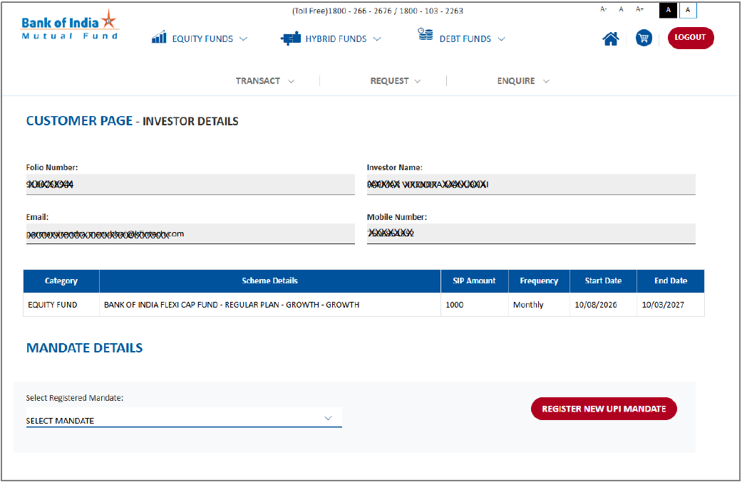Click the Customer Page heading

132,121
